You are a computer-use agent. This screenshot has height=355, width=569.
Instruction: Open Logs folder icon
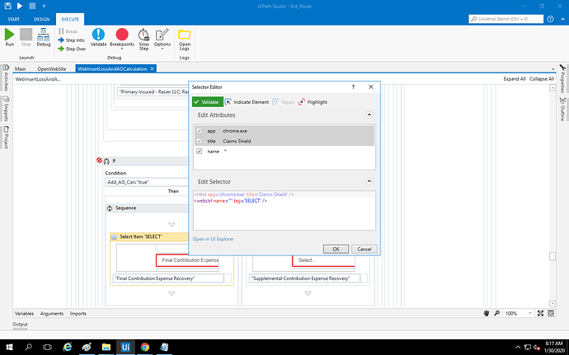(185, 40)
